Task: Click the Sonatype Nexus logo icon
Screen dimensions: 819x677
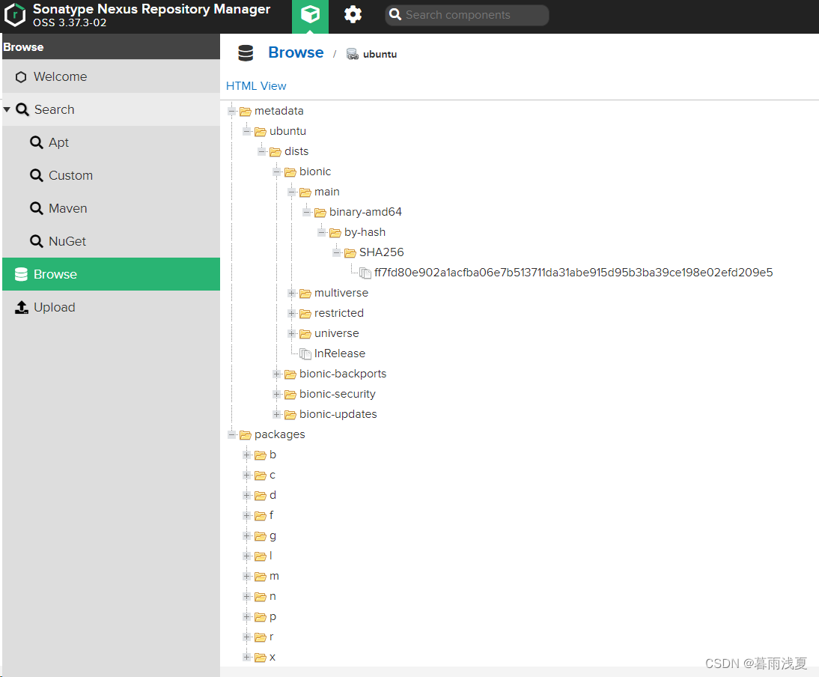Action: (x=15, y=15)
